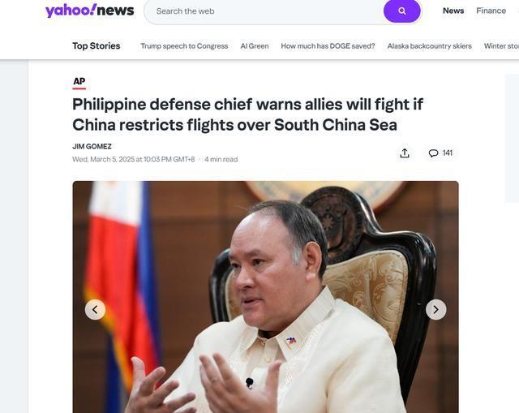Open the Yahoo News logo homepage
The width and height of the screenshot is (519, 413).
coord(90,11)
